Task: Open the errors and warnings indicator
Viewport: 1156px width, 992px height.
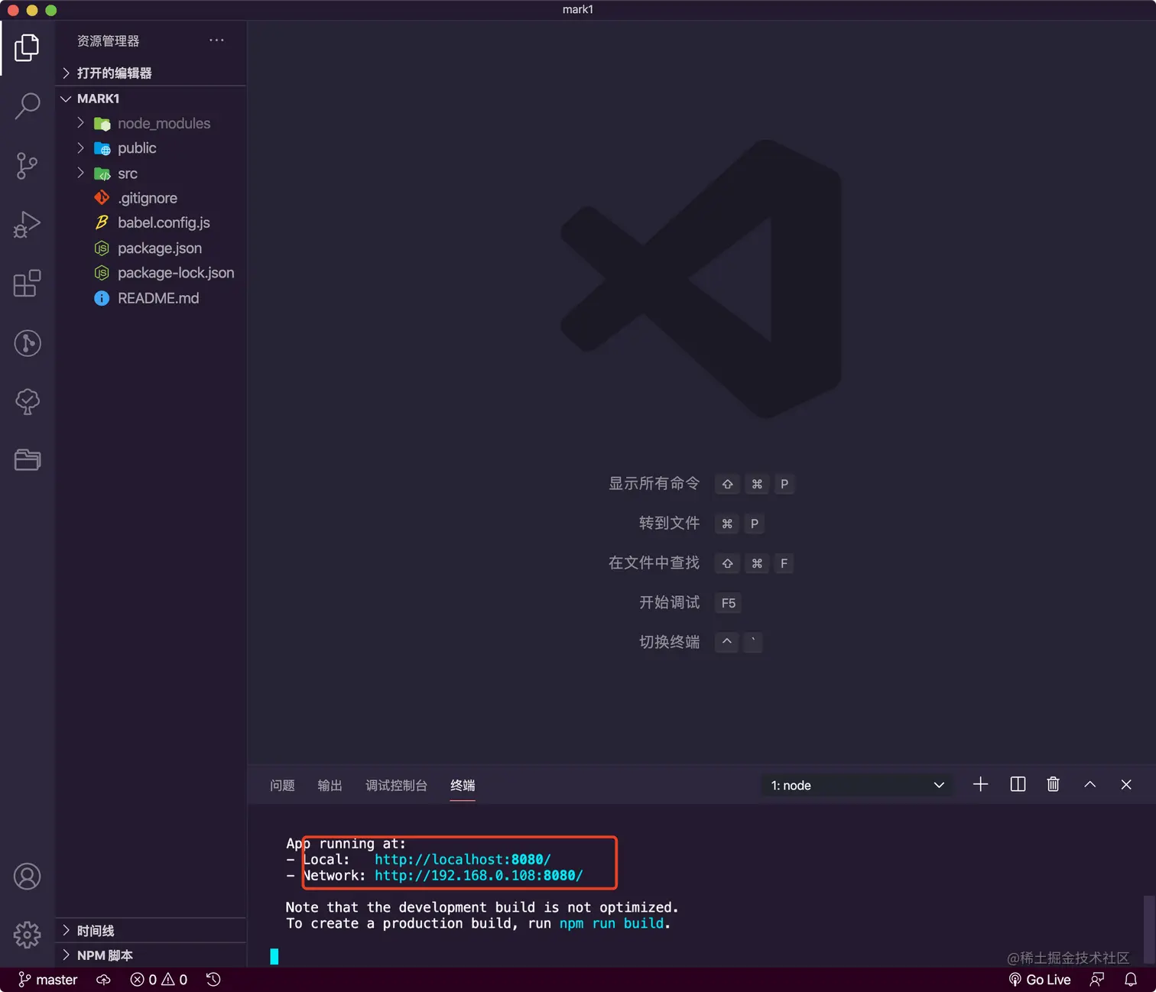Action: (158, 980)
